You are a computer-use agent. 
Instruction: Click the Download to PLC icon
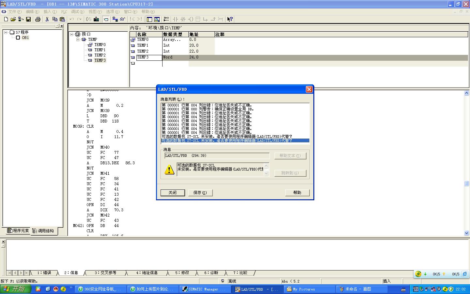[96, 19]
